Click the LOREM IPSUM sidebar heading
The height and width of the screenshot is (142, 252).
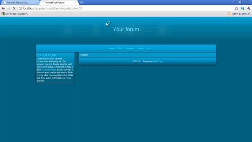coord(46,55)
